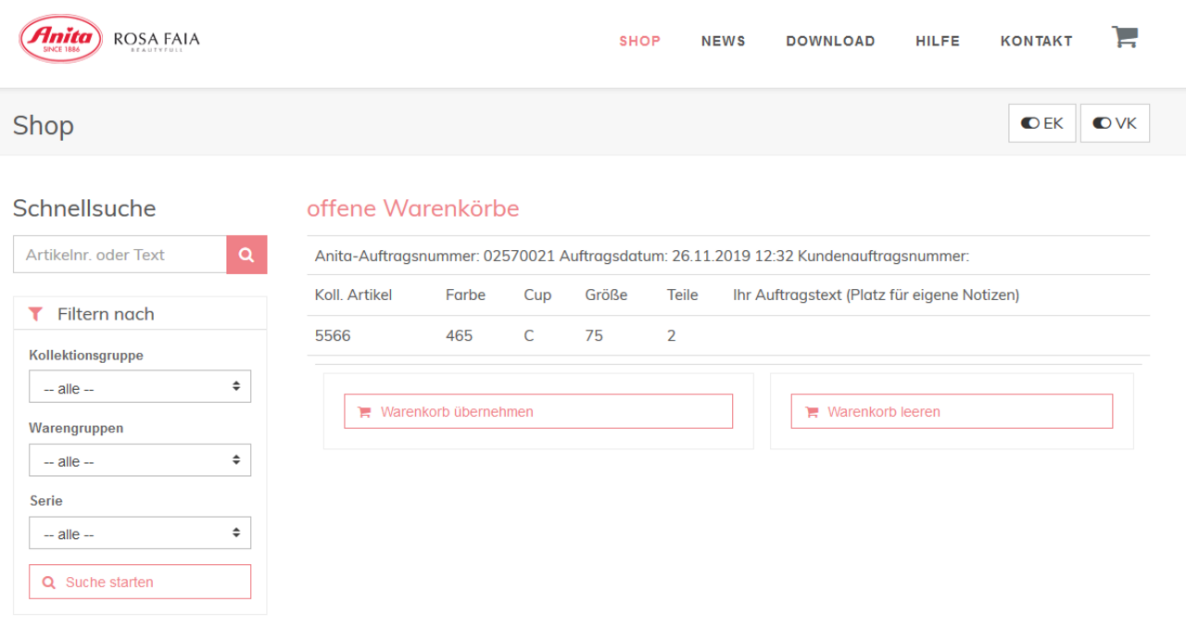Click Warenkorb übernehmen button
This screenshot has height=627, width=1186.
[x=537, y=411]
